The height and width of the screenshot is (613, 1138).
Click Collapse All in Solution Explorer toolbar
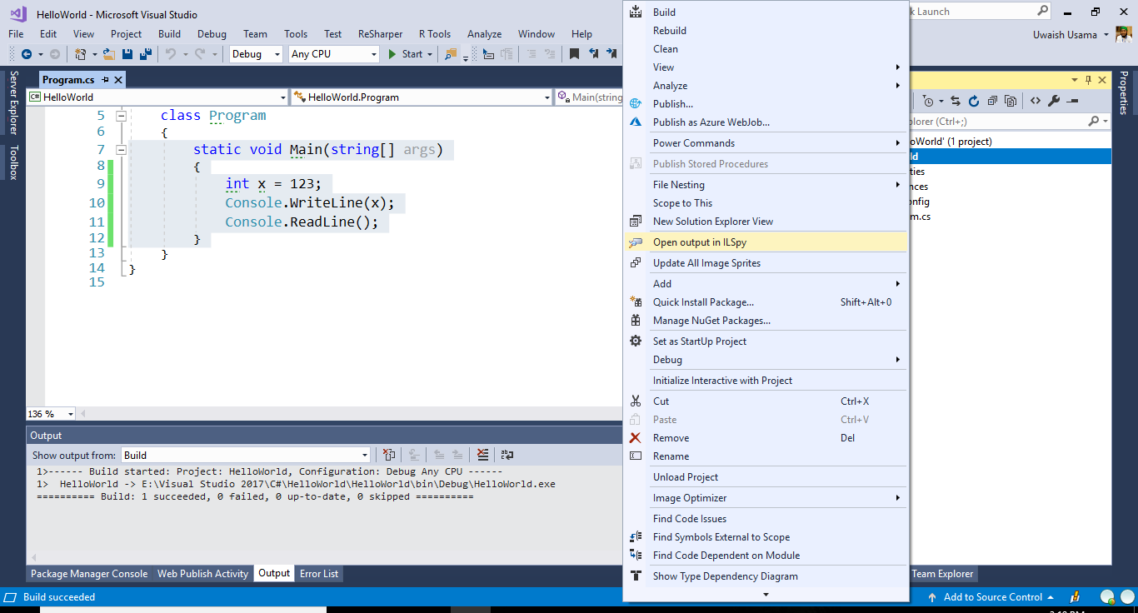[992, 101]
